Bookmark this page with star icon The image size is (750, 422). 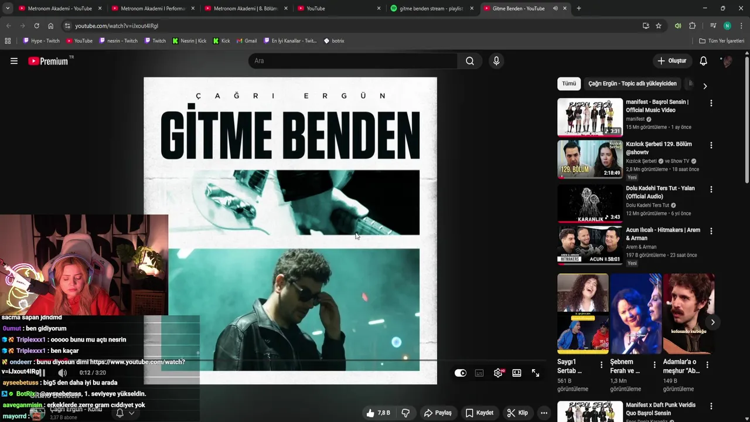(x=659, y=26)
